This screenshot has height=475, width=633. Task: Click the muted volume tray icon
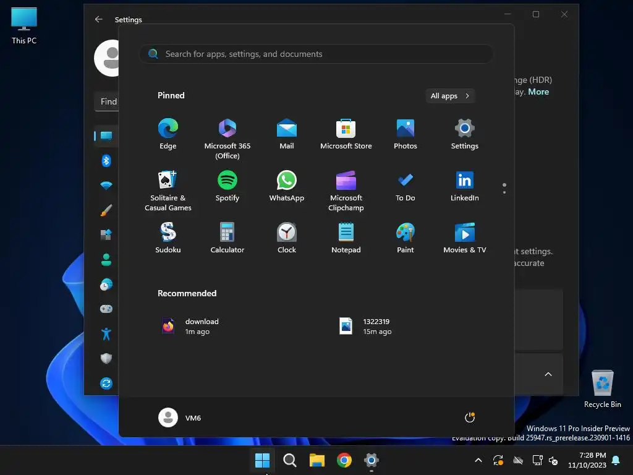pyautogui.click(x=553, y=460)
